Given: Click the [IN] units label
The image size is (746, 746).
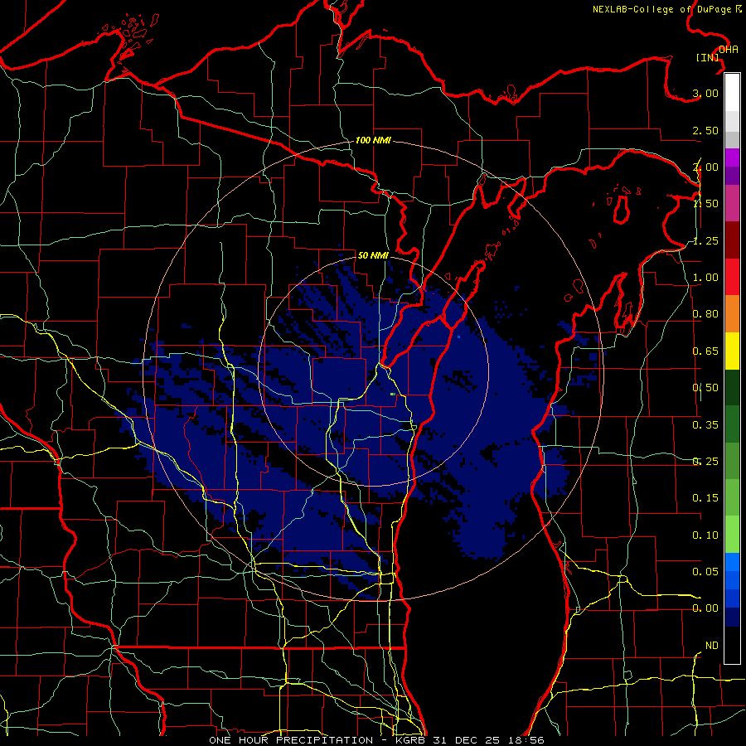Looking at the screenshot, I should tap(708, 57).
